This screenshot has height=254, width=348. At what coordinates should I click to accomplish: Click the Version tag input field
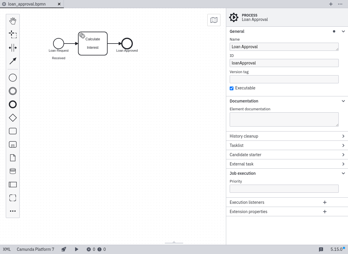point(284,79)
